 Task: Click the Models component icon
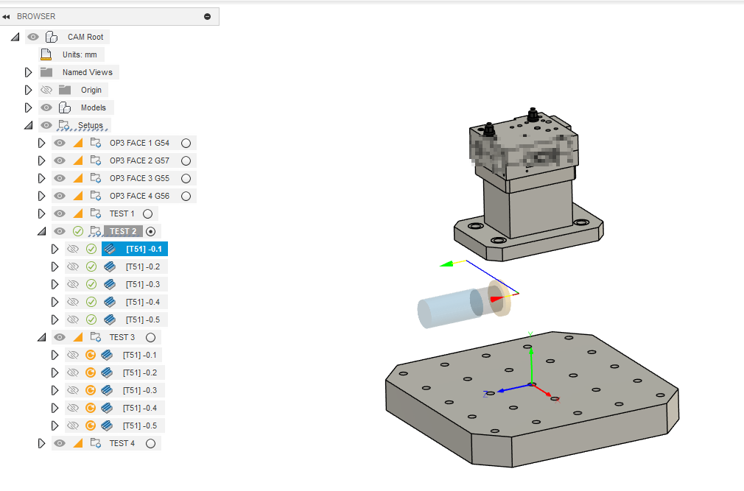coord(63,107)
